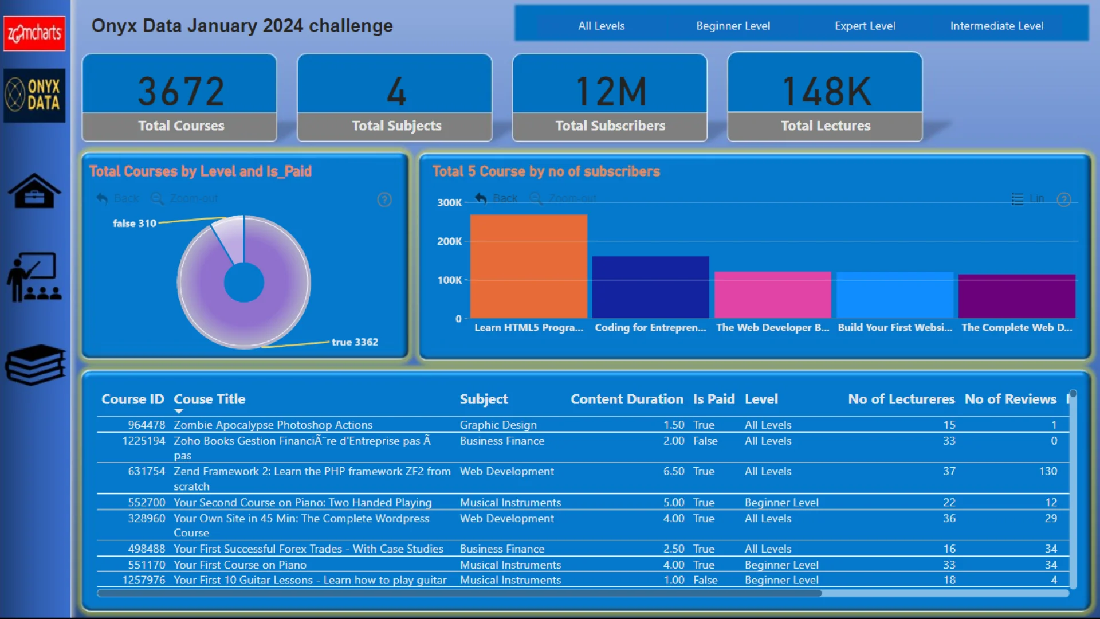Click the table vertical scrollbar
Screen dimensions: 1100x619
pyautogui.click(x=1072, y=490)
